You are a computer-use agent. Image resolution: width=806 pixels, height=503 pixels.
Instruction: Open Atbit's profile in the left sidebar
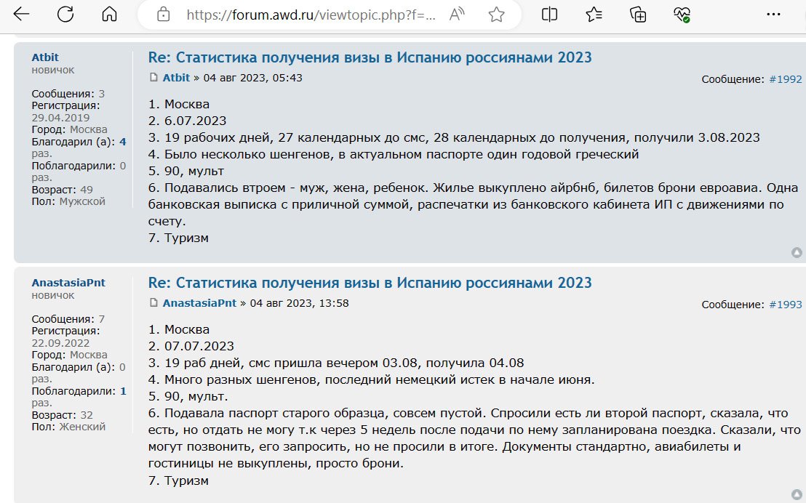click(x=45, y=57)
